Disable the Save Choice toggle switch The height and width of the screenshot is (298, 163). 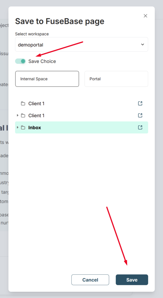pos(20,61)
